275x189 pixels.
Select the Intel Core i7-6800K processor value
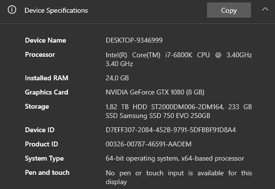[179, 59]
